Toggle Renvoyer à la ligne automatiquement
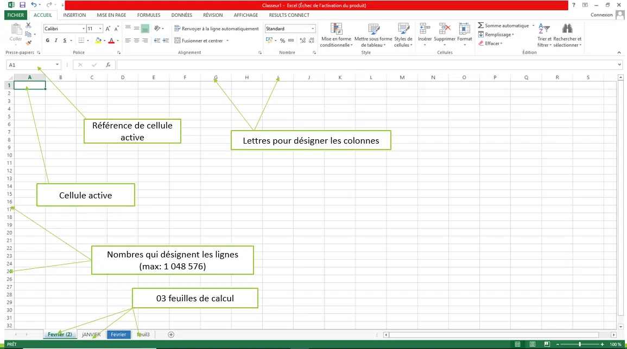This screenshot has height=349, width=627. 217,29
